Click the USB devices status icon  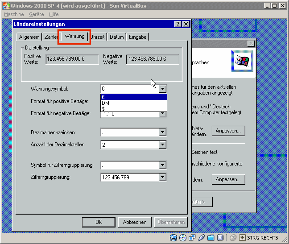202,238
